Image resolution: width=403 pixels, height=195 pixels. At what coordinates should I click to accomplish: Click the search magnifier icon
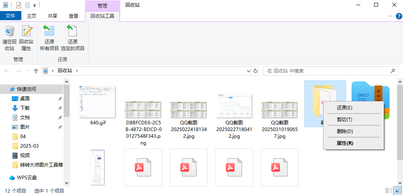[393, 71]
